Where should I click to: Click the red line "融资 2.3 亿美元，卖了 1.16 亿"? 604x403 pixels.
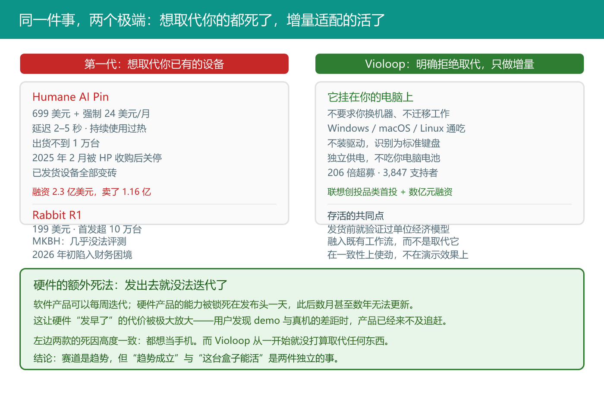92,192
